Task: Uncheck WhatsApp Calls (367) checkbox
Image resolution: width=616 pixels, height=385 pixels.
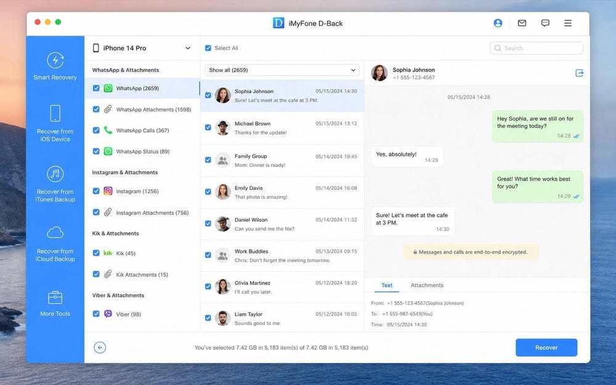Action: (96, 130)
